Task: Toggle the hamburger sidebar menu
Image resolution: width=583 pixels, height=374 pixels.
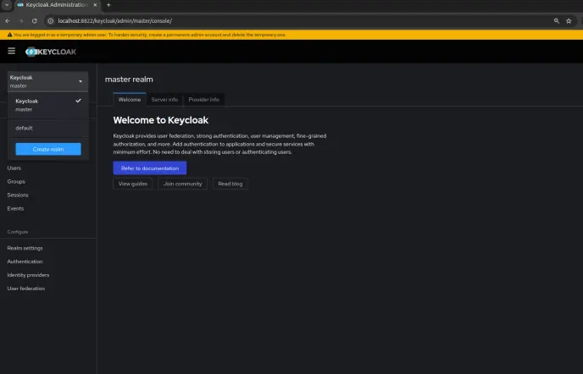Action: (x=11, y=52)
